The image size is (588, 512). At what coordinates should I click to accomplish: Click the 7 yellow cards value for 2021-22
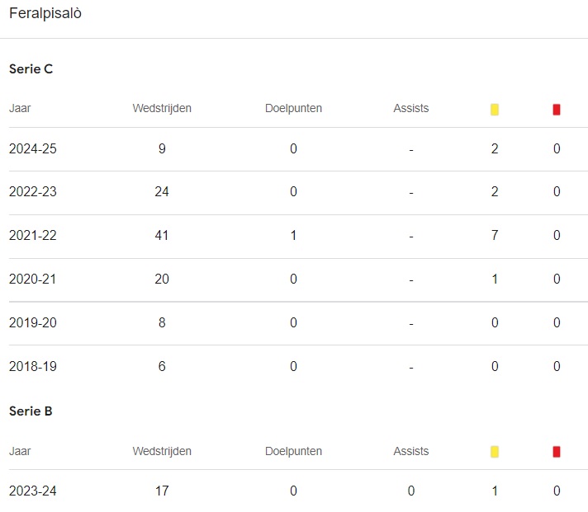coord(495,236)
